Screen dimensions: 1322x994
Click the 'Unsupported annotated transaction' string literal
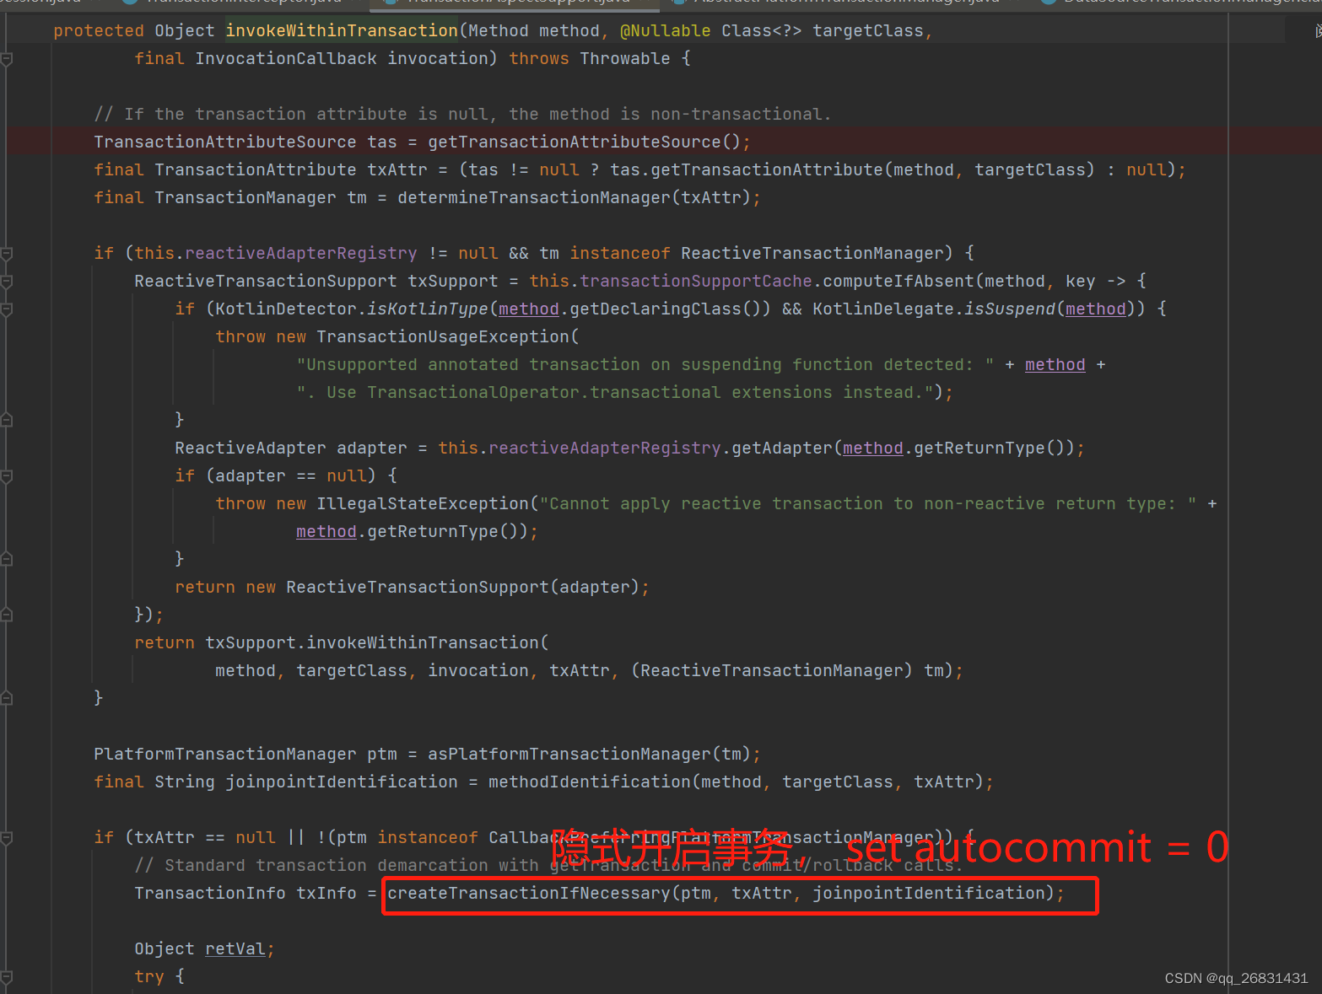[x=645, y=365]
